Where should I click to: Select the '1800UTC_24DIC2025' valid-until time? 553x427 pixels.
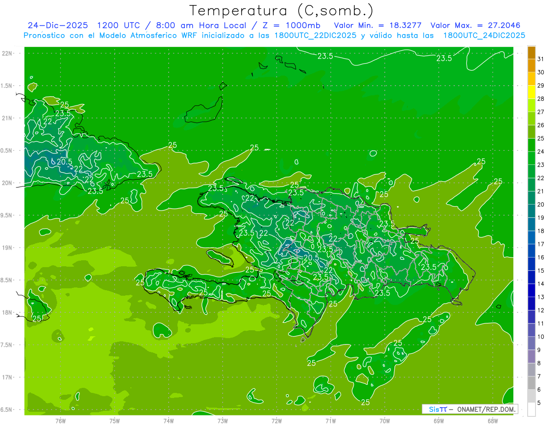point(484,35)
